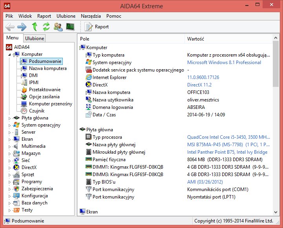Select the AIDA64 root tree icon
This screenshot has height=228, width=283.
pyautogui.click(x=9, y=47)
